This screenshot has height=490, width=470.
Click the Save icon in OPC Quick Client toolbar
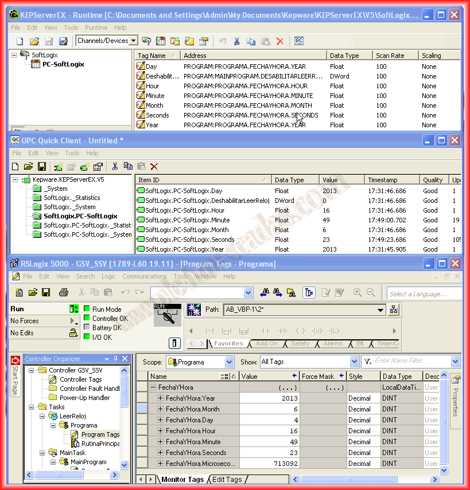(42, 166)
